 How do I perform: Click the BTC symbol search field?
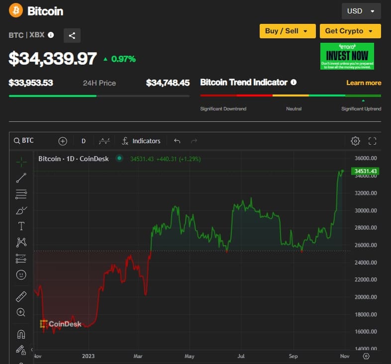click(x=24, y=141)
